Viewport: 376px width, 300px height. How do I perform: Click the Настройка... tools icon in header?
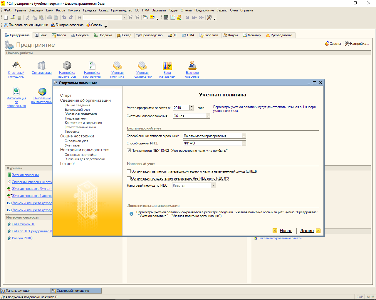(347, 44)
